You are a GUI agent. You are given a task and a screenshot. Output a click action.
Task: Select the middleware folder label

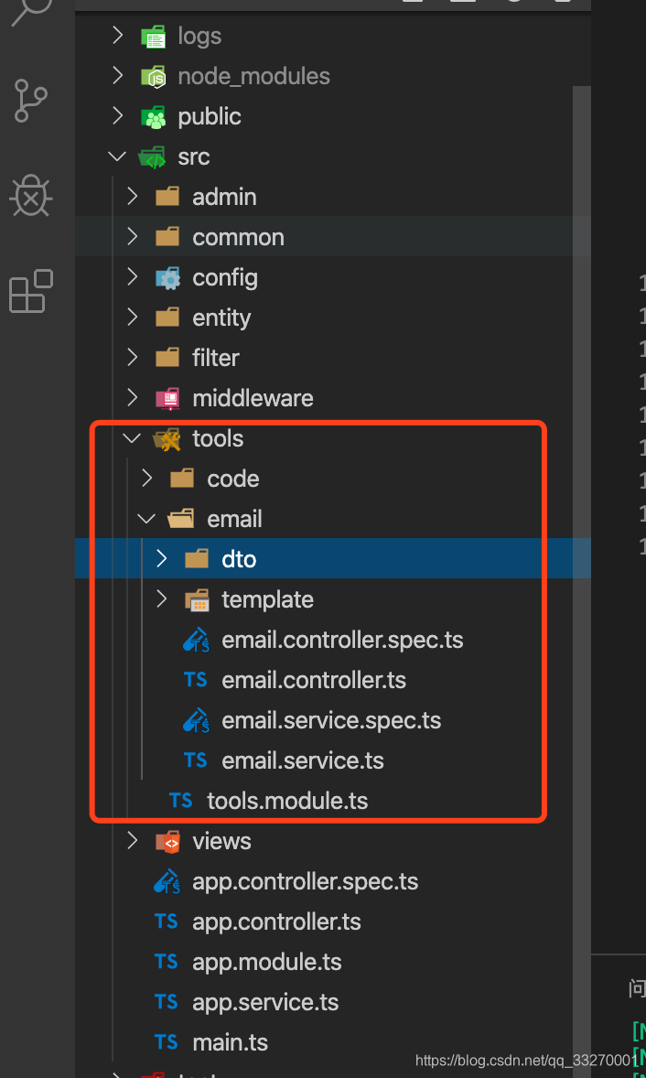(x=253, y=398)
